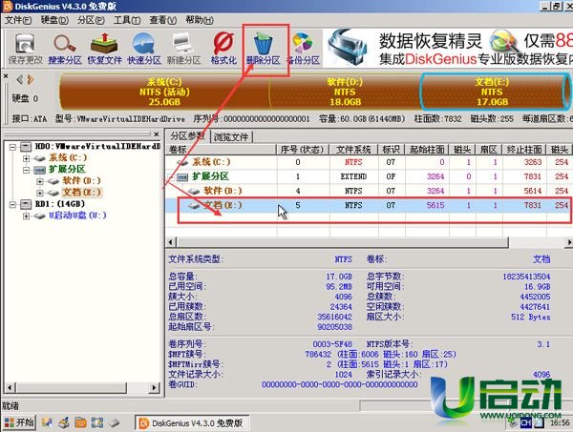
Task: Select the 扩展分区 row in partition table
Action: click(369, 176)
